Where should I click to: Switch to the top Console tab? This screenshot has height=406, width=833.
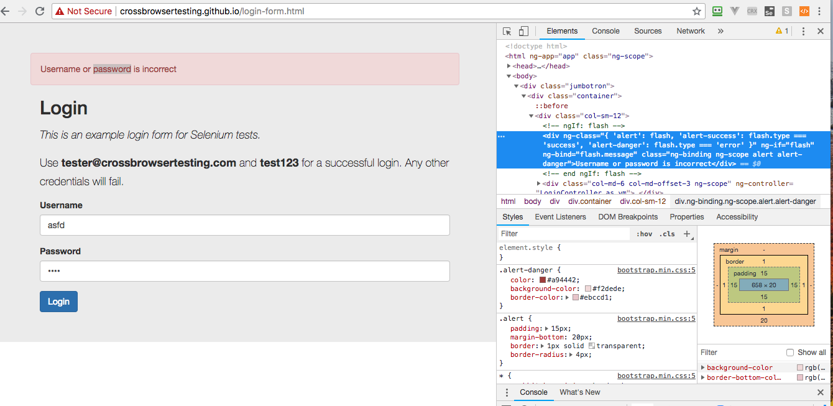click(x=605, y=31)
